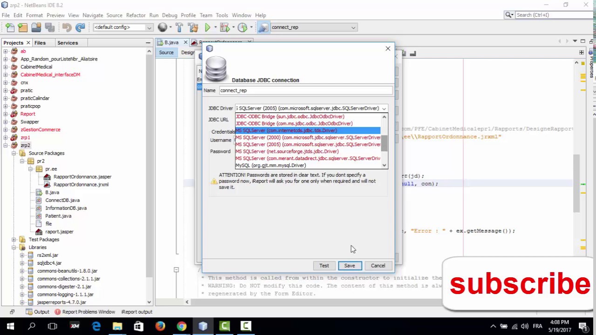Click the Open Project toolbar icon
The height and width of the screenshot is (335, 596).
36,27
